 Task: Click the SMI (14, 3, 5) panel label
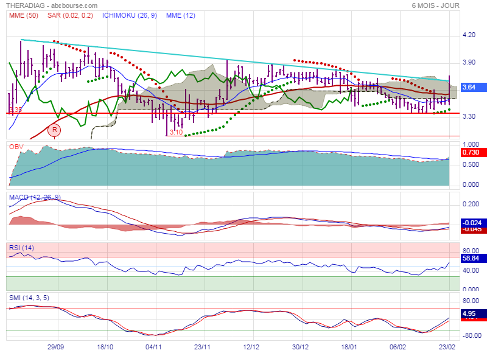pos(29,298)
